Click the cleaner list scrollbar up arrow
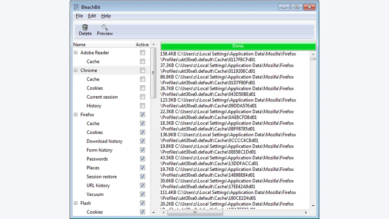 click(153, 44)
